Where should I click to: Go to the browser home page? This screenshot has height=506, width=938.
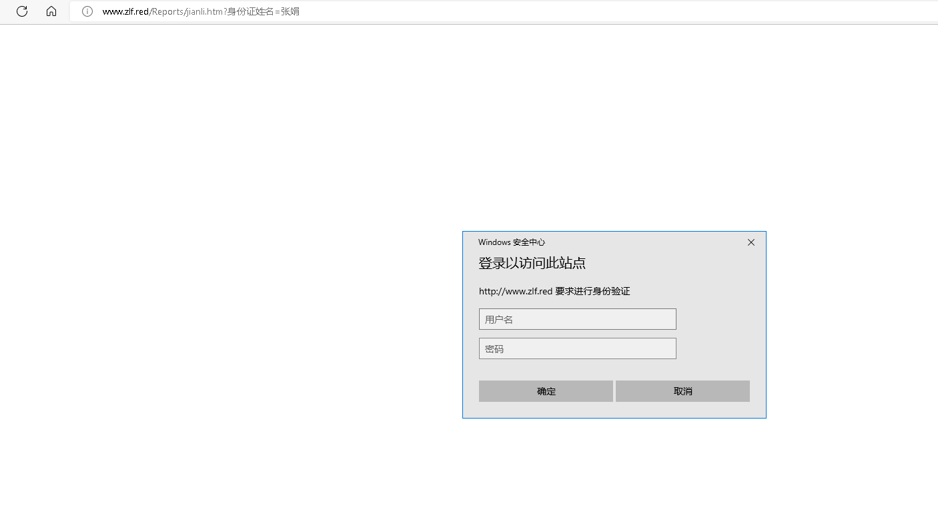51,11
